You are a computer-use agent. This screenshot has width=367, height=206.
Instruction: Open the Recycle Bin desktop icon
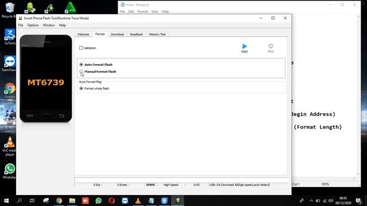point(9,10)
